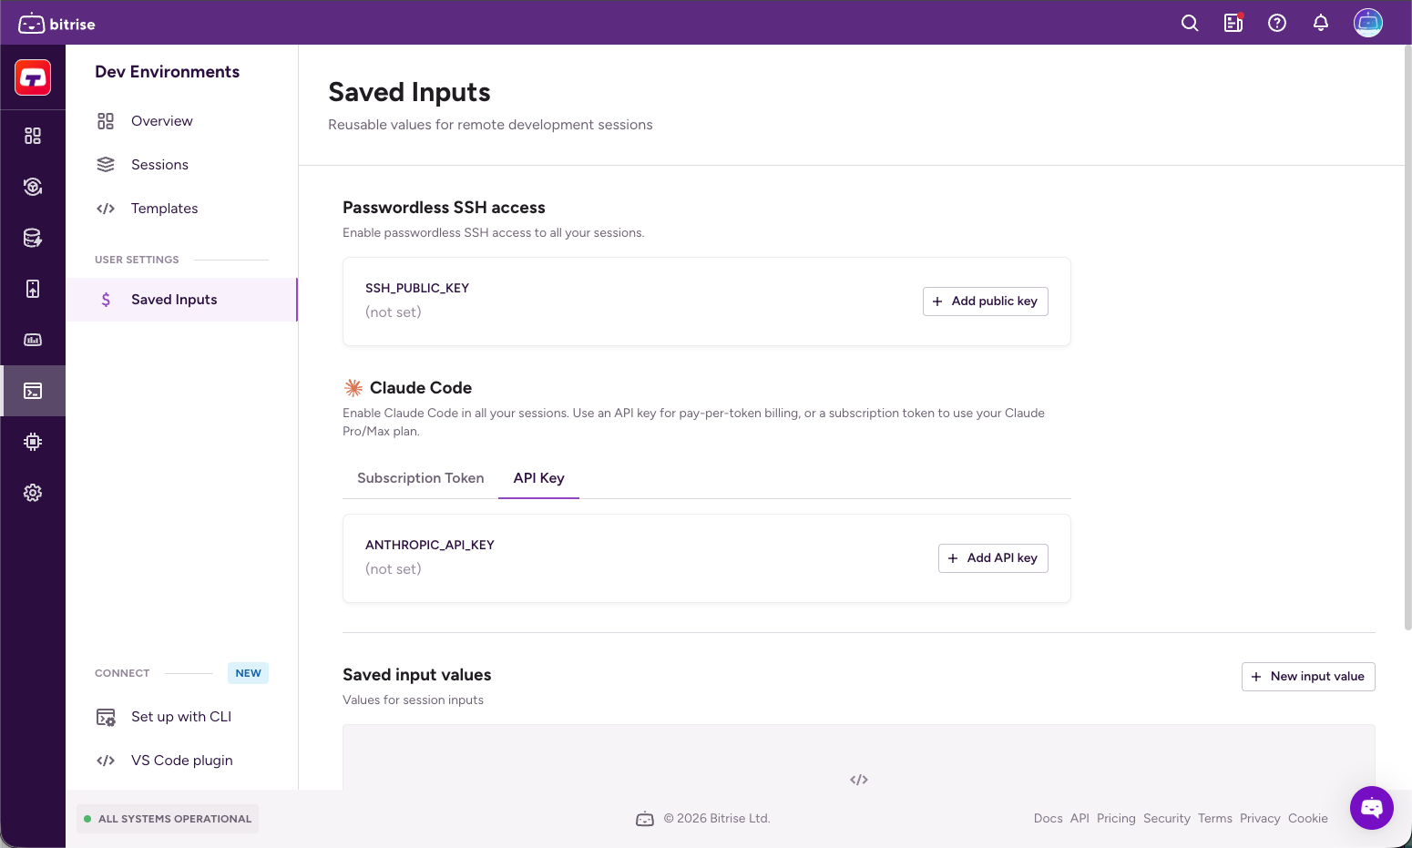Open the Dev Environments terminal icon
1412x848 pixels.
click(x=33, y=391)
